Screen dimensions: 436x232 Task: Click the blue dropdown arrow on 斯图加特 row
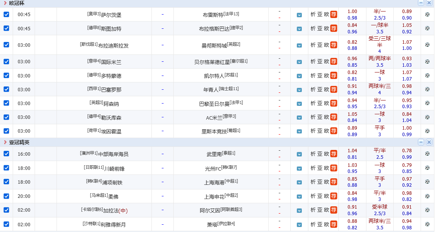299,28
